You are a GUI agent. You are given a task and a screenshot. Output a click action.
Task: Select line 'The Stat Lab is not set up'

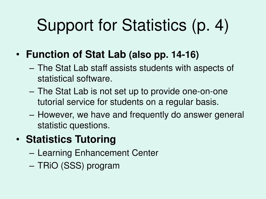(132, 91)
